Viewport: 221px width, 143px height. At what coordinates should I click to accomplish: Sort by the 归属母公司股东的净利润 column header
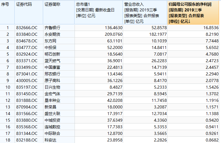tap(193, 12)
